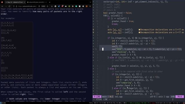Click the 'bool greater_found = false;' code line
This screenshot has width=185, height=104.
pos(118,13)
